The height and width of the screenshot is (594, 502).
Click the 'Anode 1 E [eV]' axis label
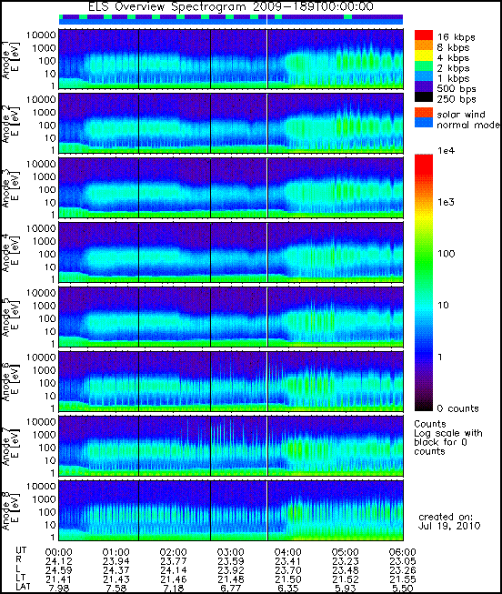click(10, 59)
